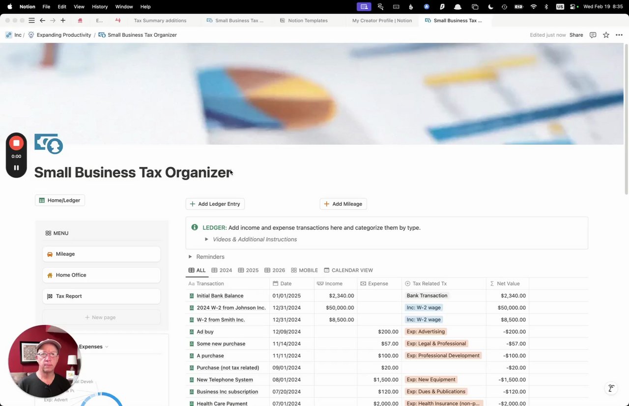629x406 pixels.
Task: Open the Window menu
Action: point(124,7)
